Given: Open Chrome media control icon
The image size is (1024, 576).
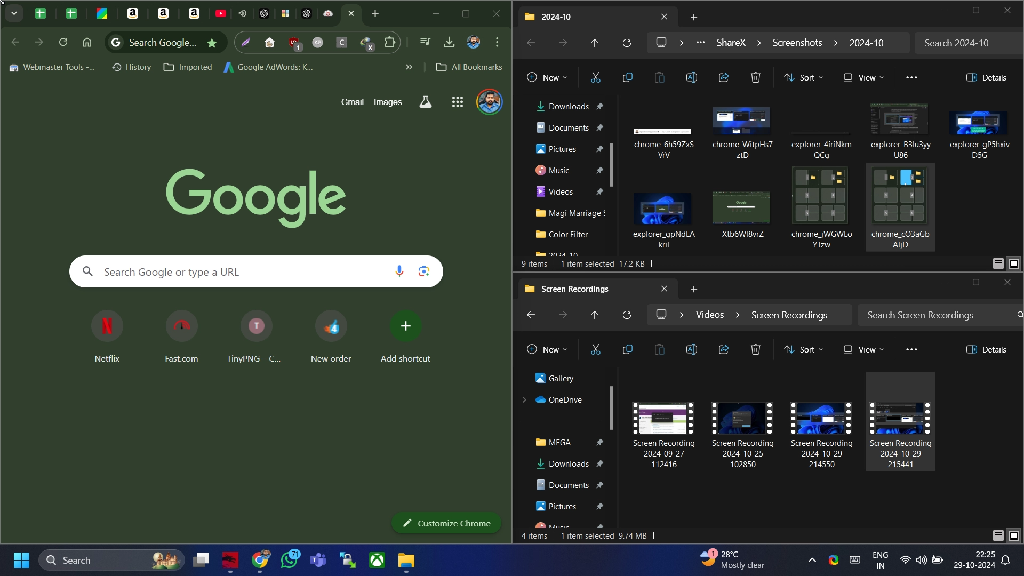Looking at the screenshot, I should pos(425,42).
